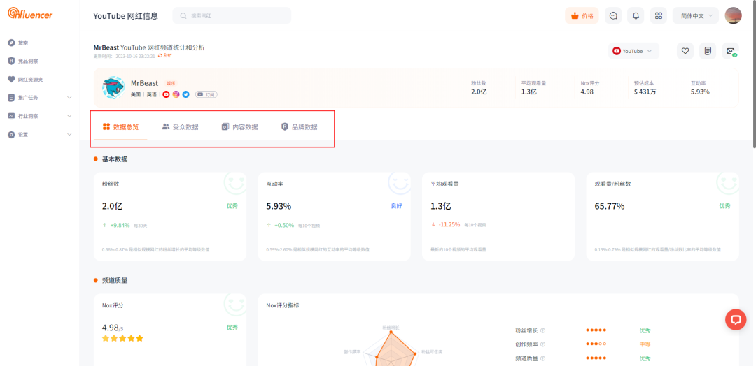Open the YouTube platform dropdown
The height and width of the screenshot is (366, 756).
point(635,51)
